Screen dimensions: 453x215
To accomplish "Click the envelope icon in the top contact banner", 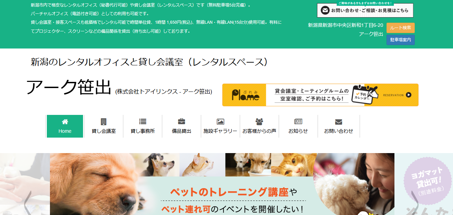I will pos(325,11).
